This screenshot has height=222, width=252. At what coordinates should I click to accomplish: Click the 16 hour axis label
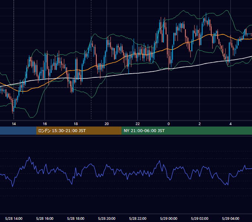point(45,124)
